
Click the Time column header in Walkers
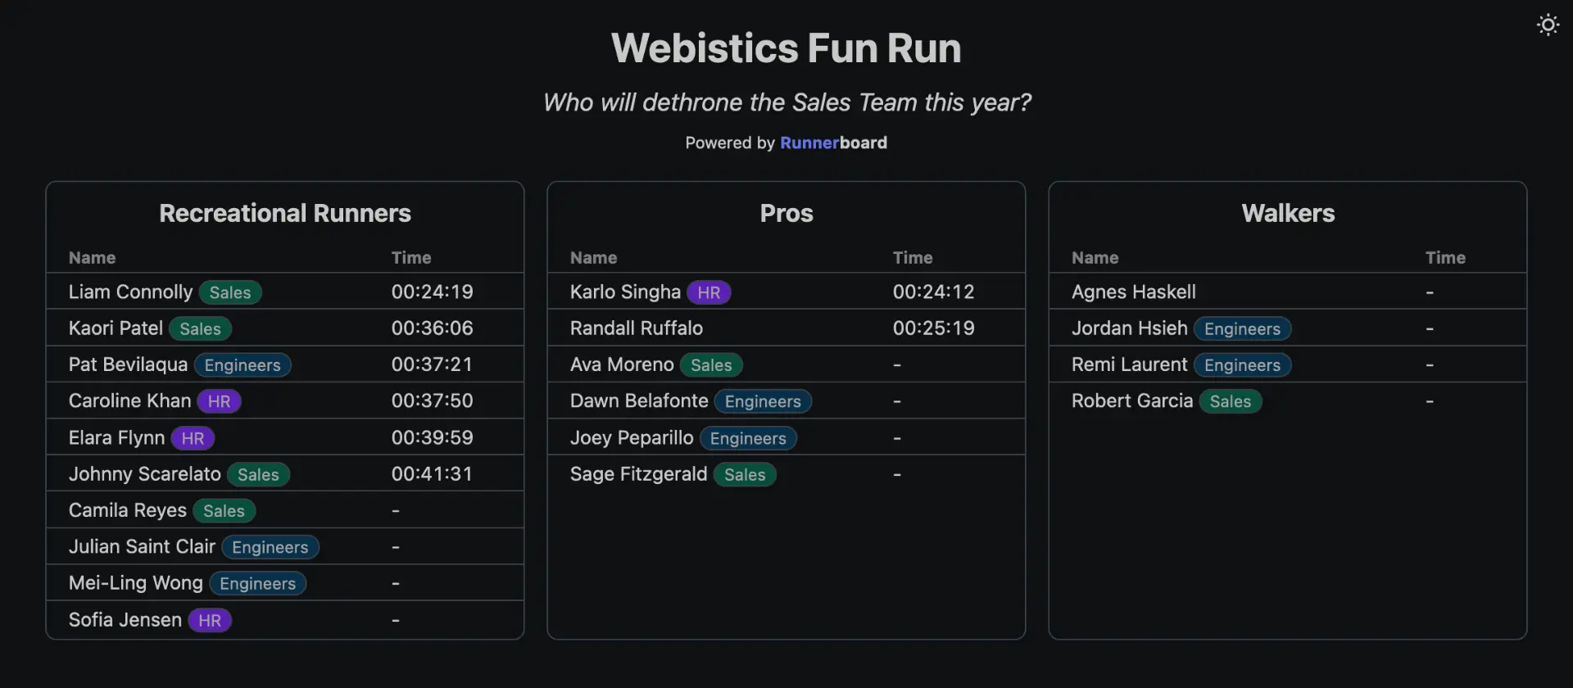[1444, 258]
